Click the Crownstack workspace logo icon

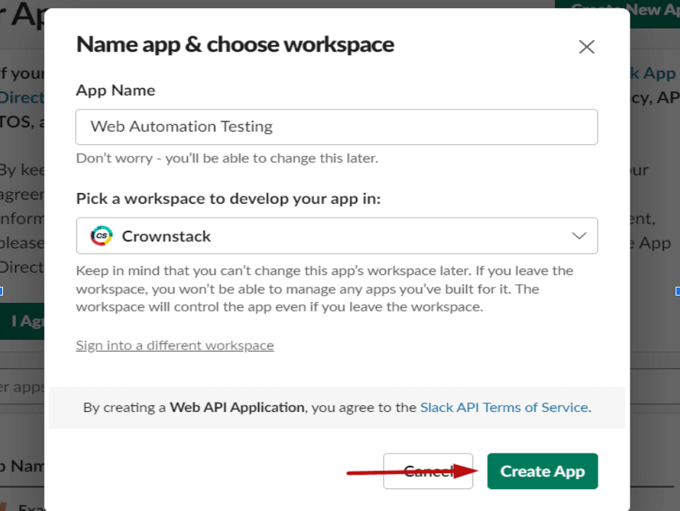(x=101, y=236)
